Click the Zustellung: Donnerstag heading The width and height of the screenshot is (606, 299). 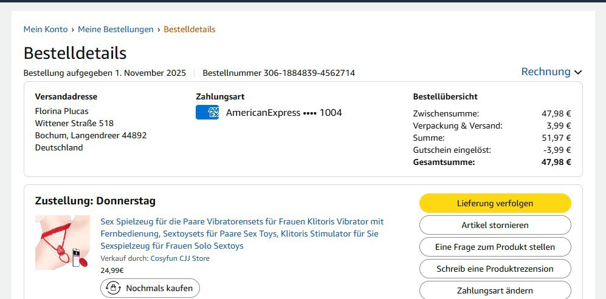click(x=95, y=201)
